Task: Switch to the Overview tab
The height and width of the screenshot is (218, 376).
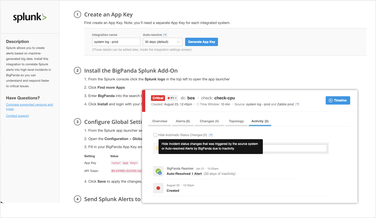Action: [x=160, y=121]
